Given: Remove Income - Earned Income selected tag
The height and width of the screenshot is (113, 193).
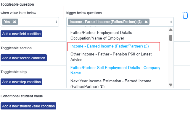Looking at the screenshot, I should click(146, 22).
